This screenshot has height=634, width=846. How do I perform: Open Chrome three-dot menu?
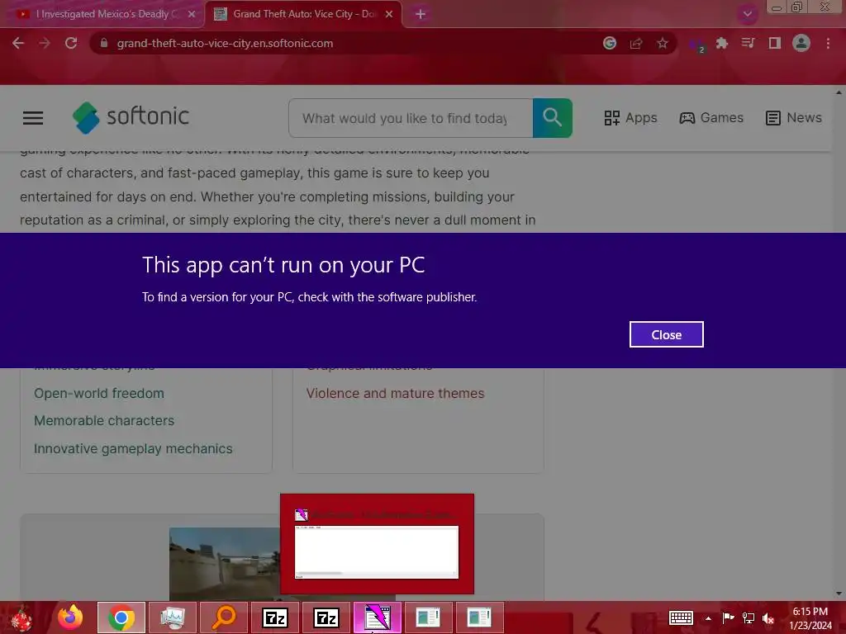828,43
